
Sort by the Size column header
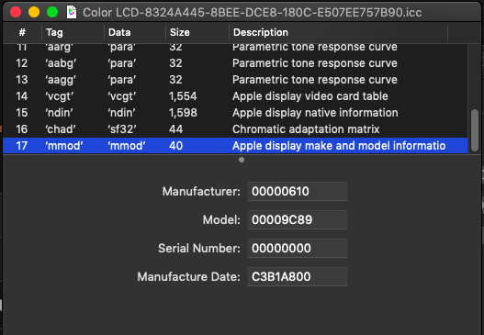(197, 32)
